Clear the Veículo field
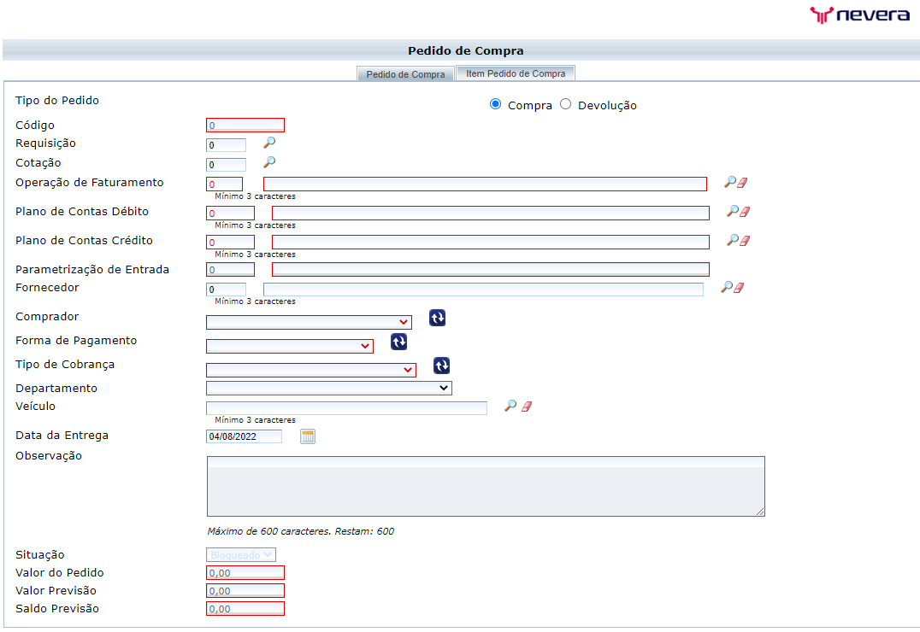The width and height of the screenshot is (920, 632). click(x=528, y=406)
